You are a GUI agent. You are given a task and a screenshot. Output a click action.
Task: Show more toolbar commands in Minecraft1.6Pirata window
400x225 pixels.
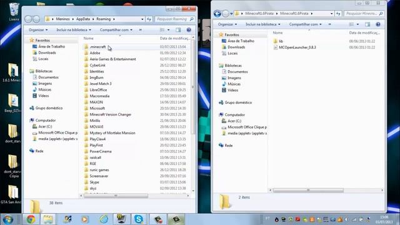329,24
